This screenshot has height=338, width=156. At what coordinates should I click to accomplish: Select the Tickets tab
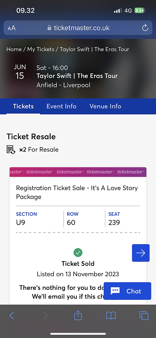[x=23, y=106]
